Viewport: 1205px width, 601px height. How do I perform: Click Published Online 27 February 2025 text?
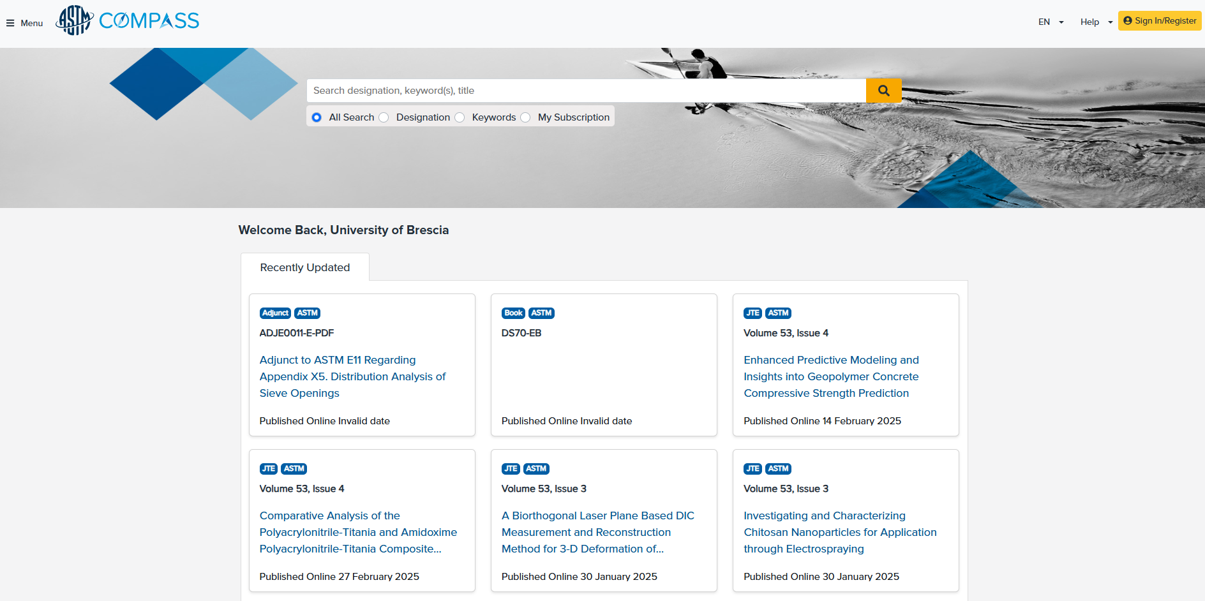(x=340, y=577)
